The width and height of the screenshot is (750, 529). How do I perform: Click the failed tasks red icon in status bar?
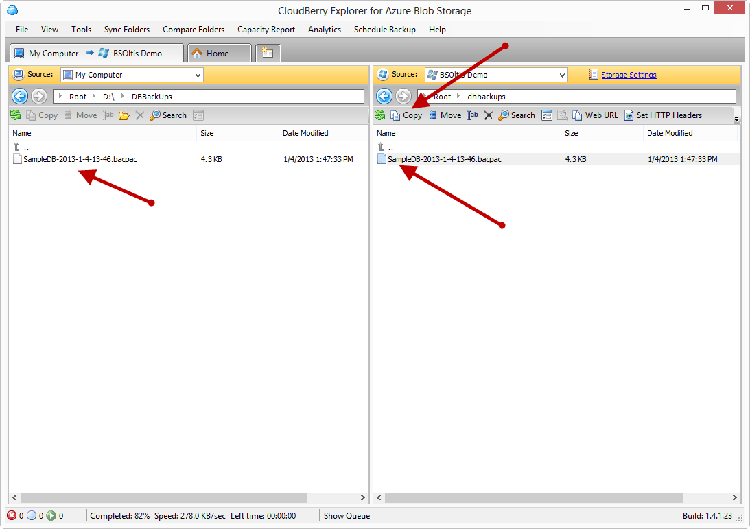12,515
